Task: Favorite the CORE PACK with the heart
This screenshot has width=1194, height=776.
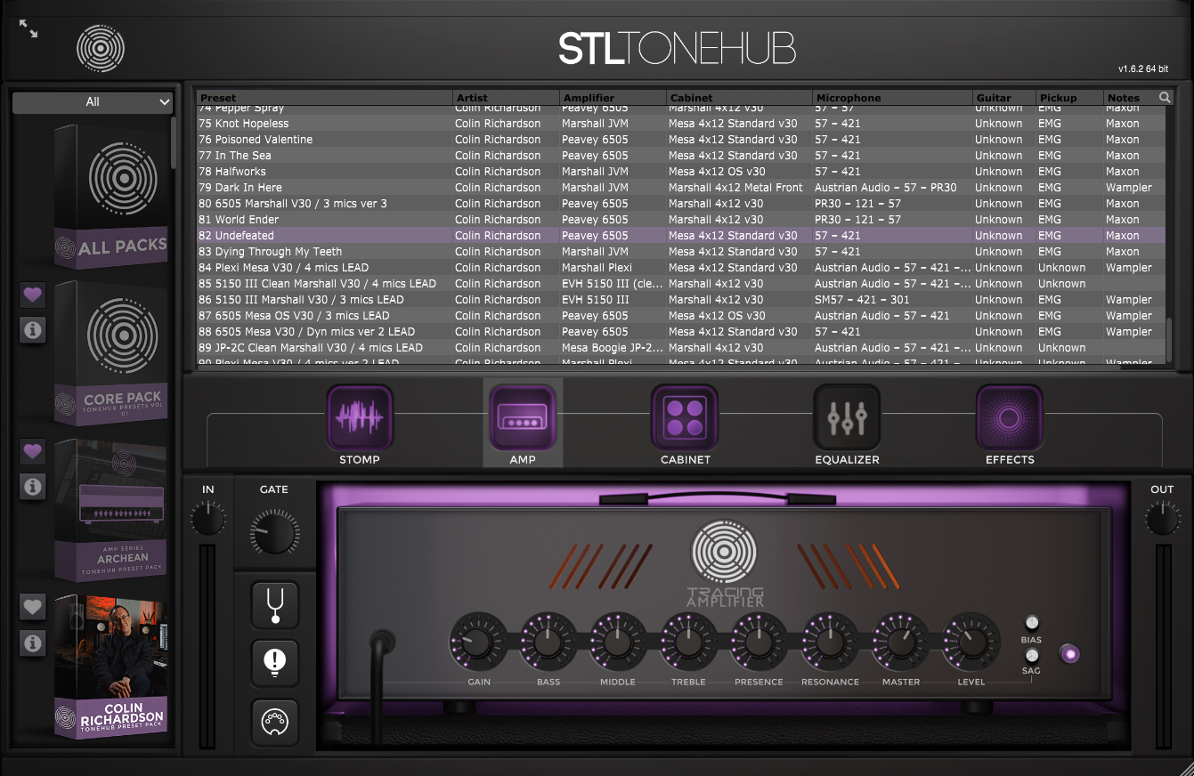Action: pos(32,295)
